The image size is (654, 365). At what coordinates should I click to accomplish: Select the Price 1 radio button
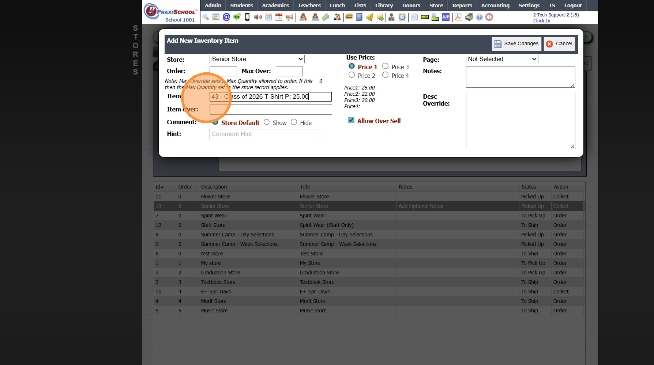click(352, 66)
